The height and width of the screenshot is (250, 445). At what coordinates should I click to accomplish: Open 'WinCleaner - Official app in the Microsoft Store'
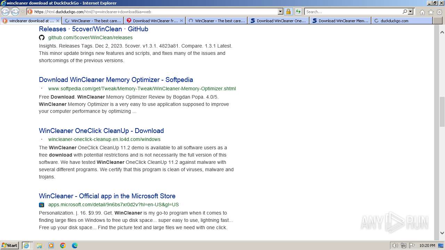(107, 196)
